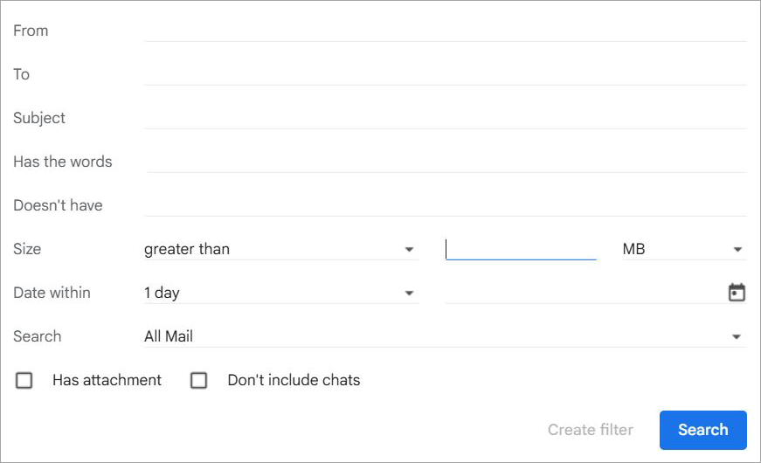
Task: Open the 'All Mail' search scope dropdown
Action: pos(444,336)
